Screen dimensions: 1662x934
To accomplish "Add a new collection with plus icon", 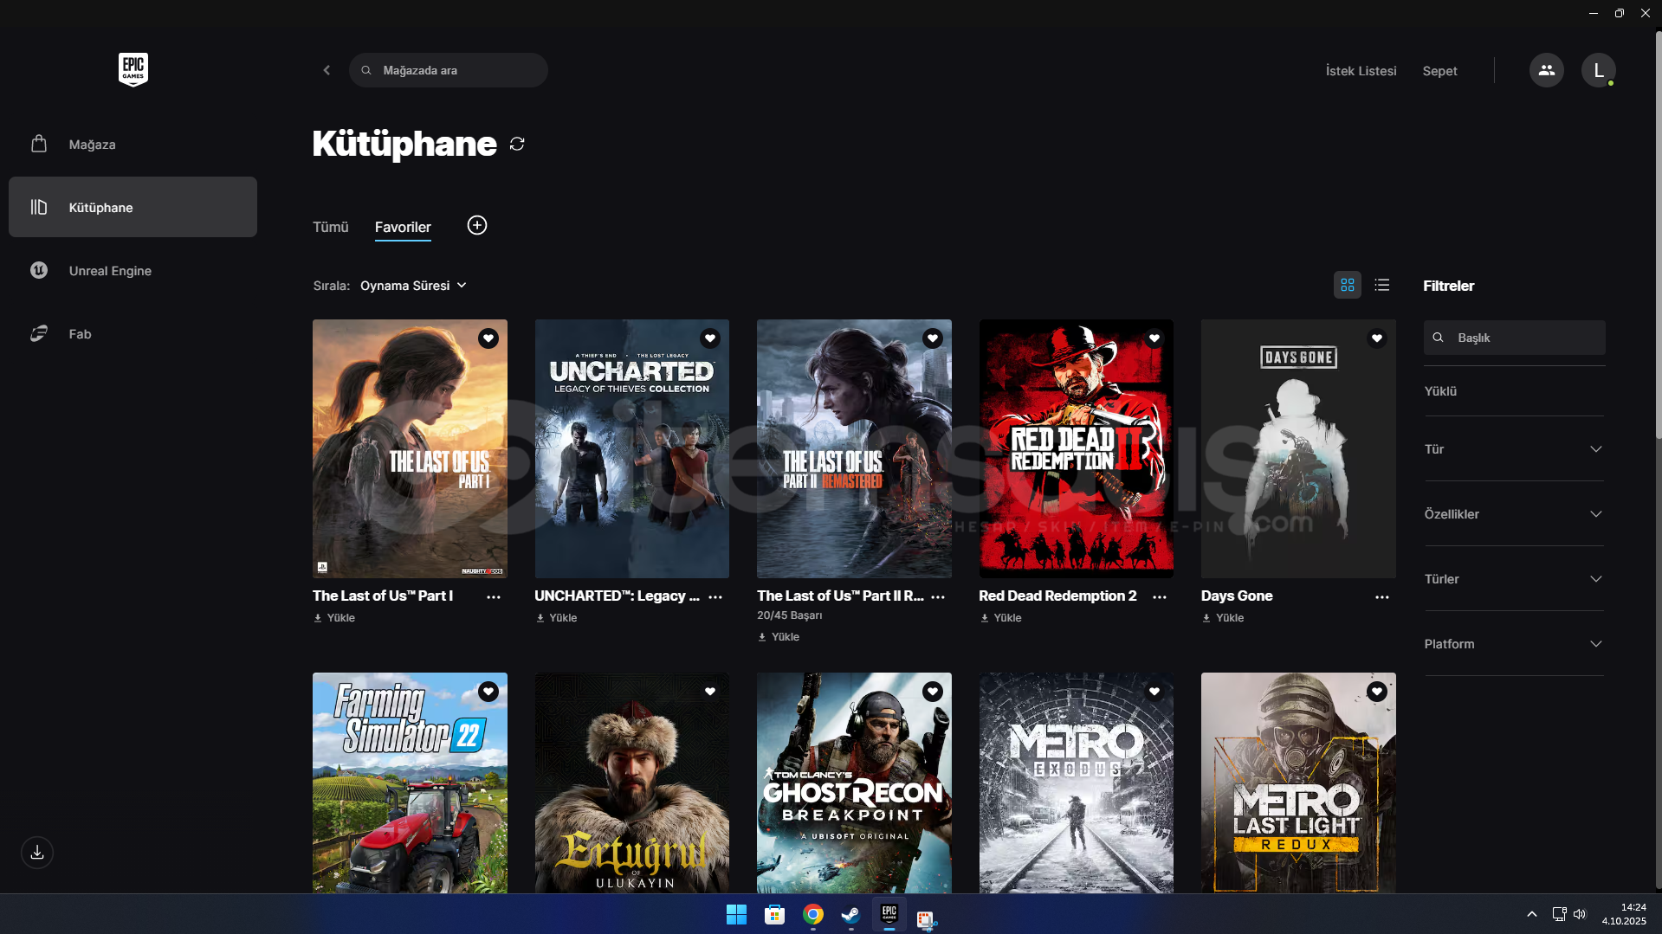I will tap(477, 226).
